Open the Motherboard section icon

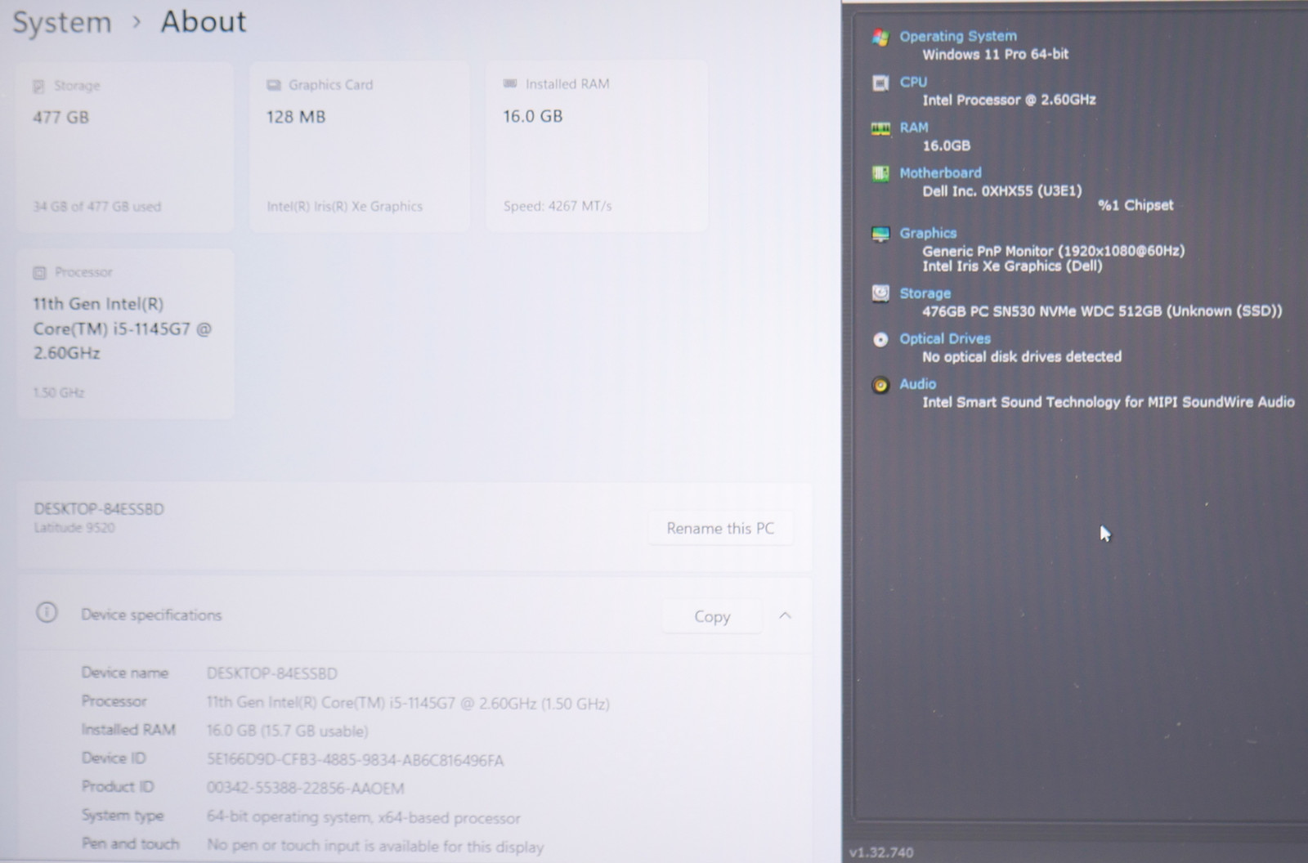880,173
